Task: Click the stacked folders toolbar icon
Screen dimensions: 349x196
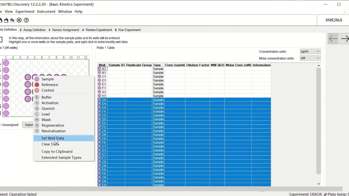Action: pyautogui.click(x=12, y=20)
